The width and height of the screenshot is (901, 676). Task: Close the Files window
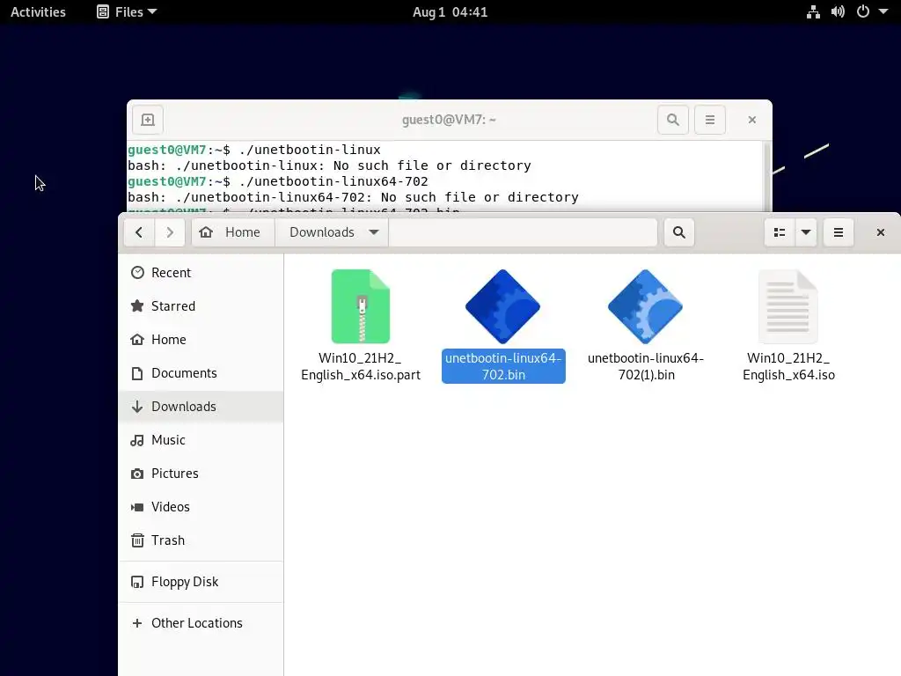[880, 232]
